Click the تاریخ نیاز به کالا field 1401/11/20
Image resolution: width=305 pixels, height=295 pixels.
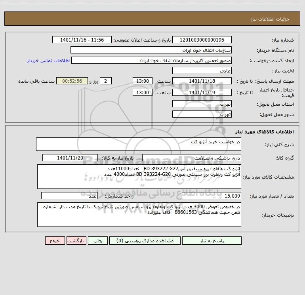point(70,158)
